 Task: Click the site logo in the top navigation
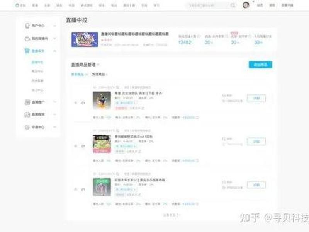pos(20,5)
